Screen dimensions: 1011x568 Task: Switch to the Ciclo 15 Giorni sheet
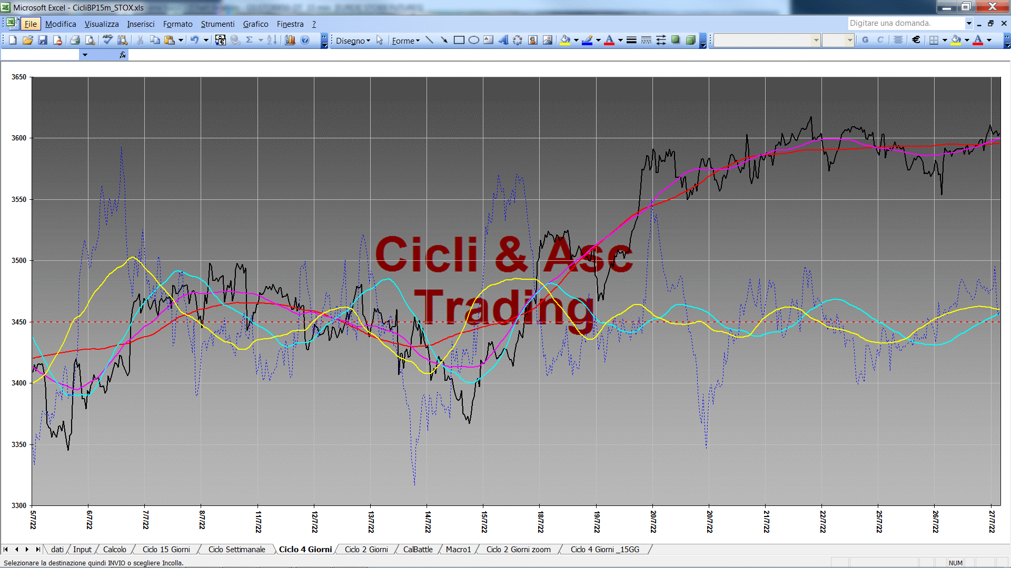coord(166,550)
